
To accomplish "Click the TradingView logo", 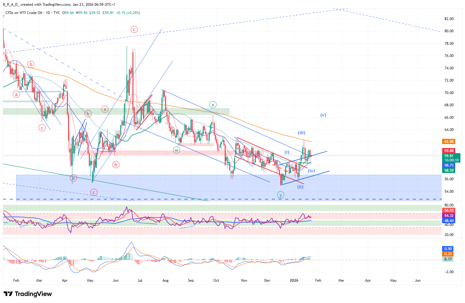I will pos(28,294).
